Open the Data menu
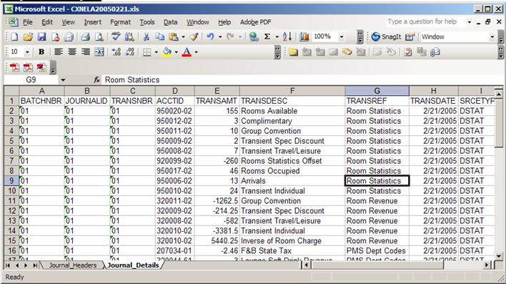 point(170,22)
